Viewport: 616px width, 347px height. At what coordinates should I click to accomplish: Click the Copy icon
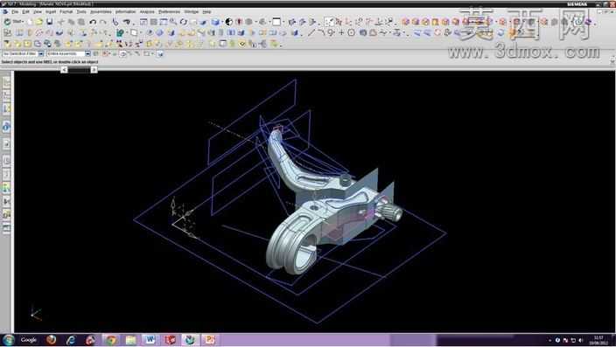71,22
